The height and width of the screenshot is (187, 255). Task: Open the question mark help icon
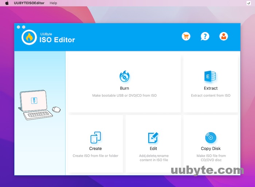pos(205,36)
